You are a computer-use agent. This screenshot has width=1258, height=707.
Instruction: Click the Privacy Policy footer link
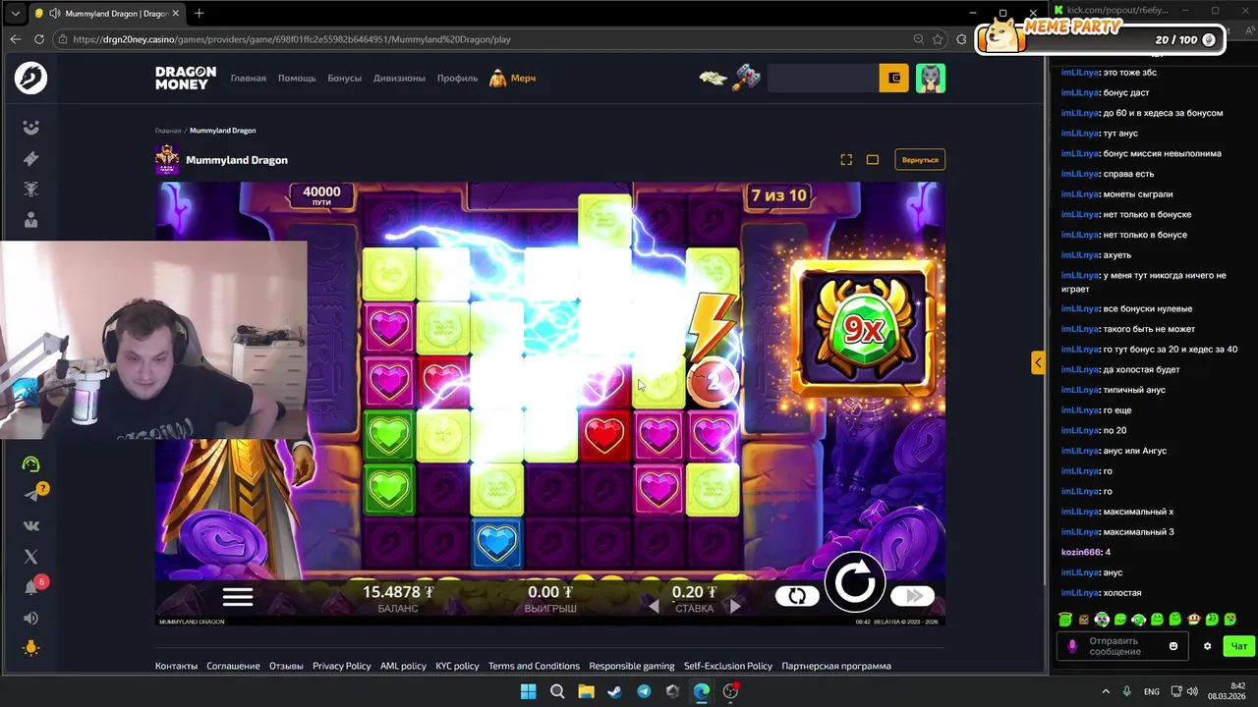341,666
